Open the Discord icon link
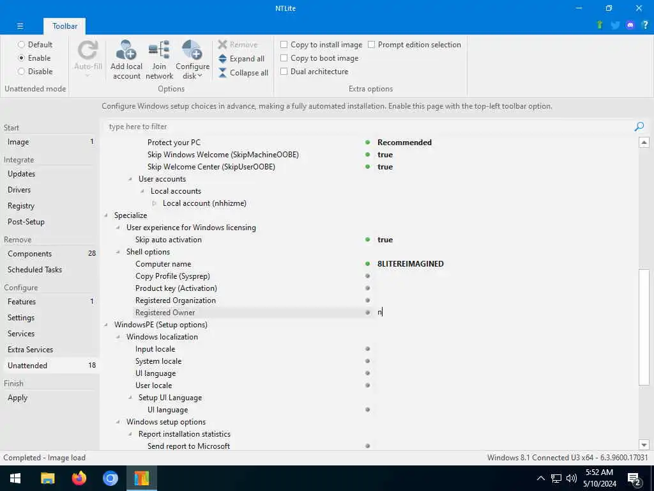This screenshot has width=654, height=491. [630, 25]
